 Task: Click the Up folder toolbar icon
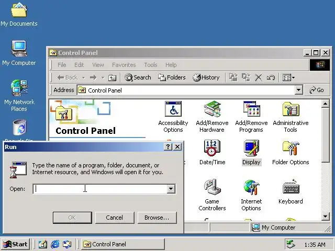click(112, 77)
